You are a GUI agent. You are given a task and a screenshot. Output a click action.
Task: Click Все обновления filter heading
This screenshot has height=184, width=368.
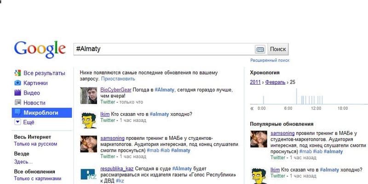34,172
